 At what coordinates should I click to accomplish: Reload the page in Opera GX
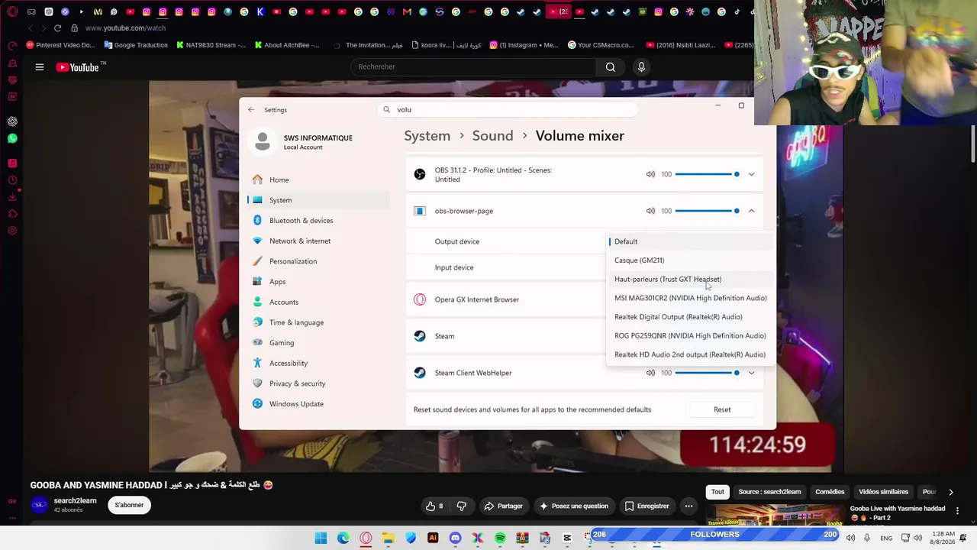[57, 28]
